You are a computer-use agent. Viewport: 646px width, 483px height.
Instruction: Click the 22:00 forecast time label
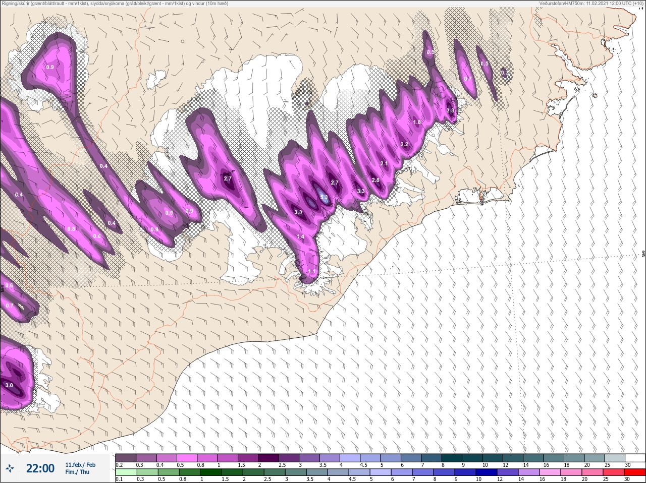pos(40,468)
